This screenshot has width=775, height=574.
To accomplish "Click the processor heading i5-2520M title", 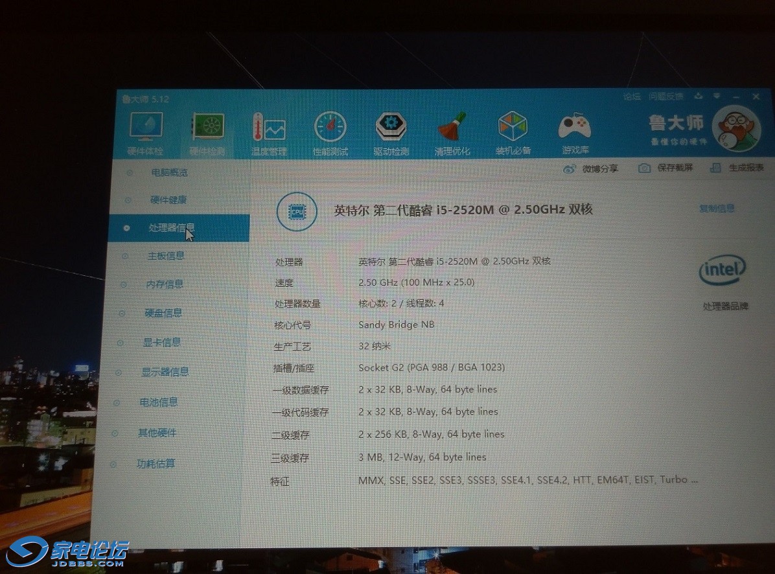I will point(463,209).
